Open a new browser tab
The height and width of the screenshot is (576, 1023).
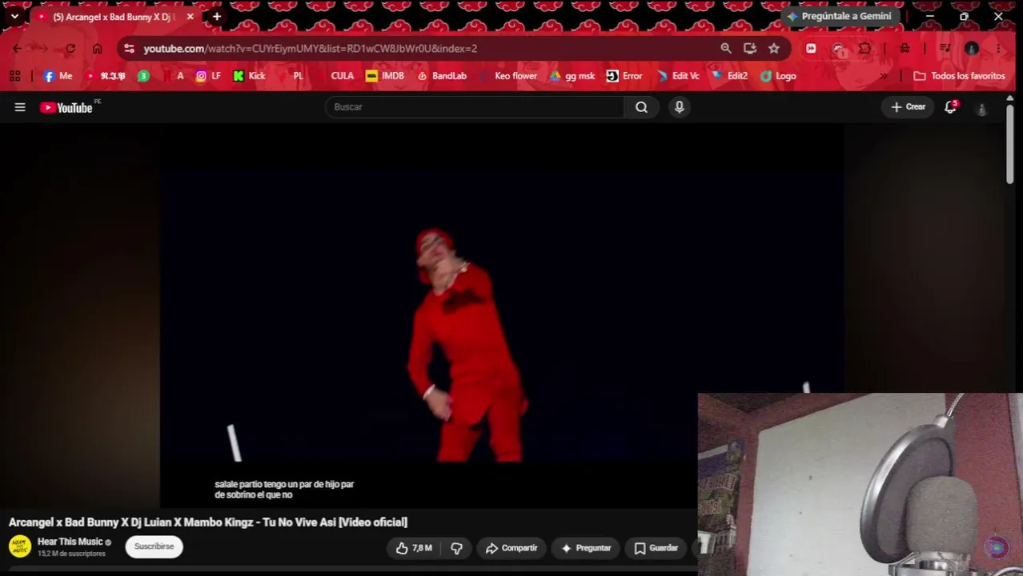(x=216, y=17)
